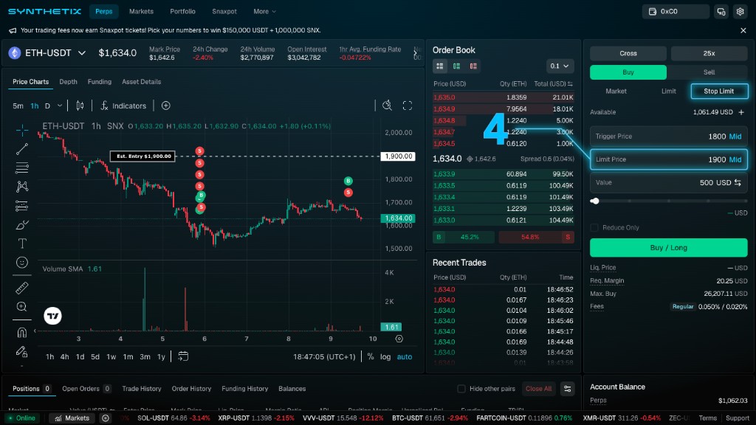This screenshot has width=756, height=425.
Task: Click the TradingView logo
Action: click(52, 316)
